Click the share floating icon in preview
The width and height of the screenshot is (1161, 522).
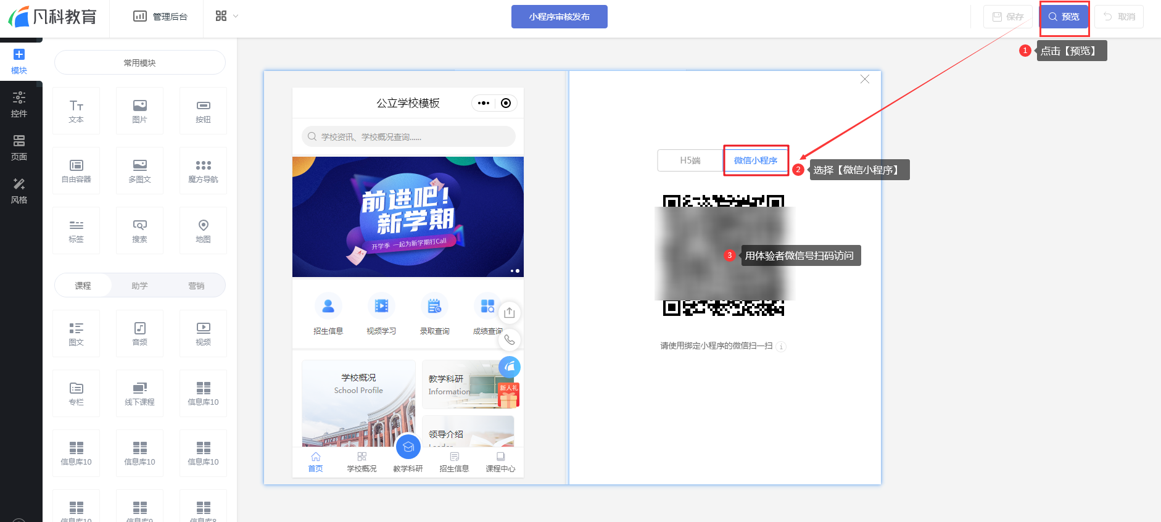[510, 313]
